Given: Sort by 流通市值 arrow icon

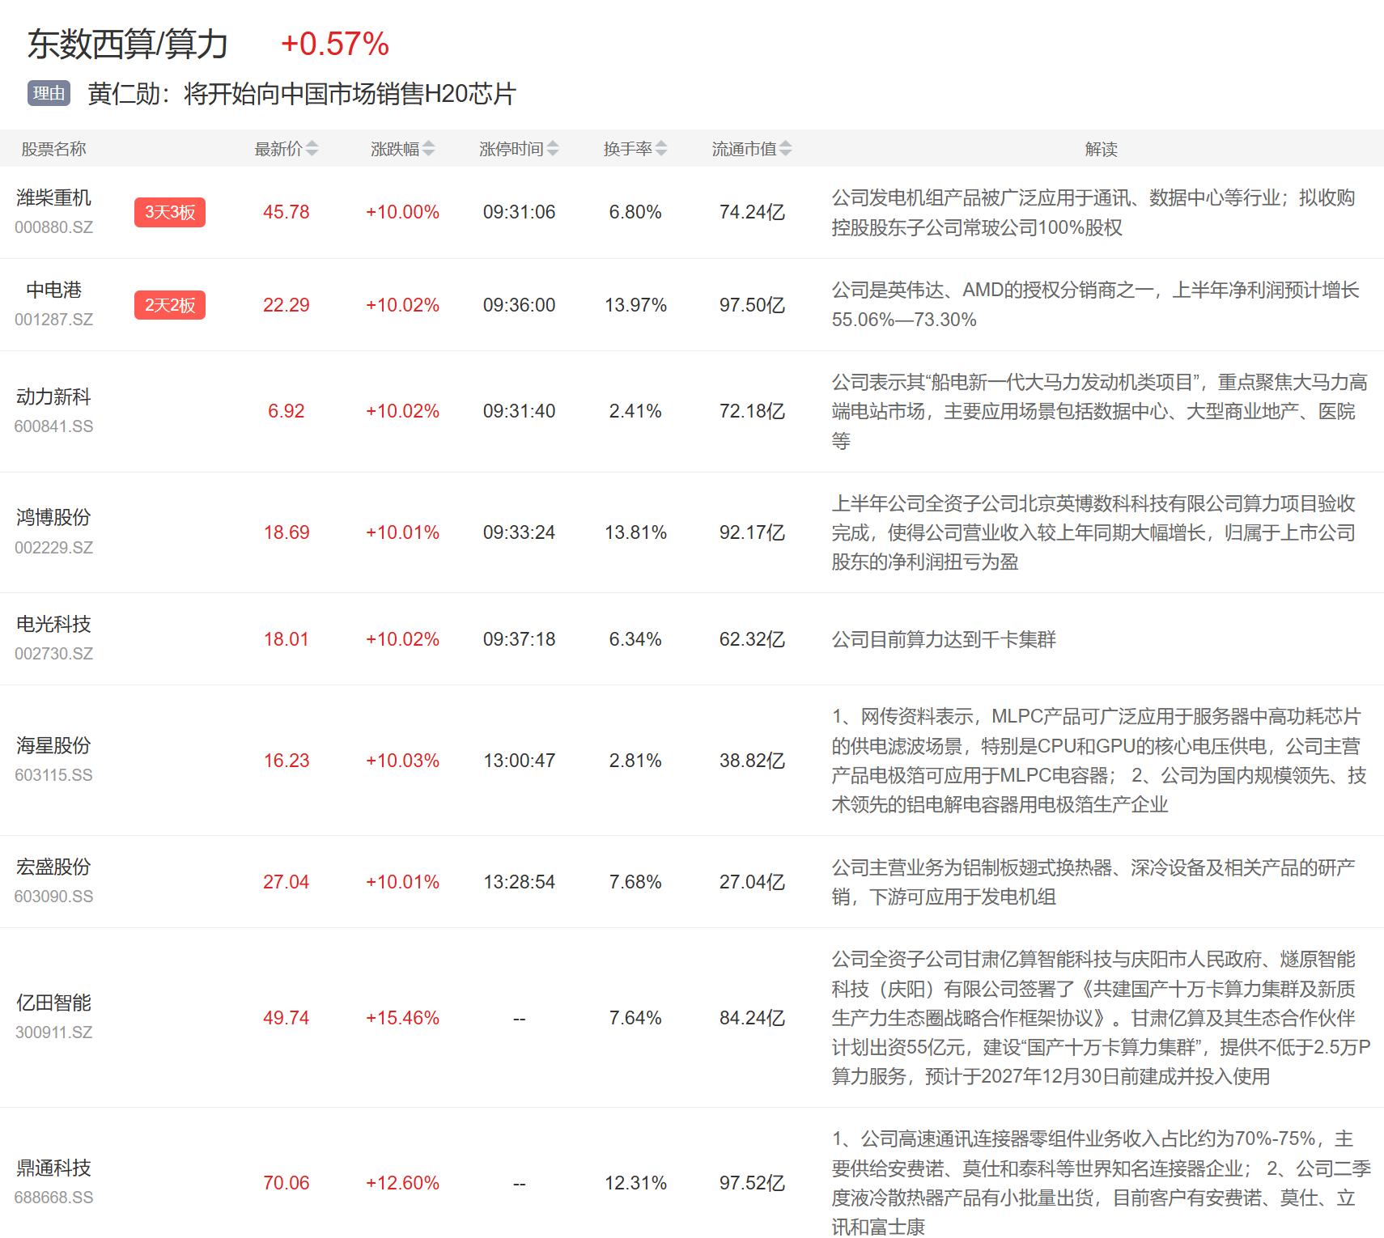Looking at the screenshot, I should pos(785,149).
